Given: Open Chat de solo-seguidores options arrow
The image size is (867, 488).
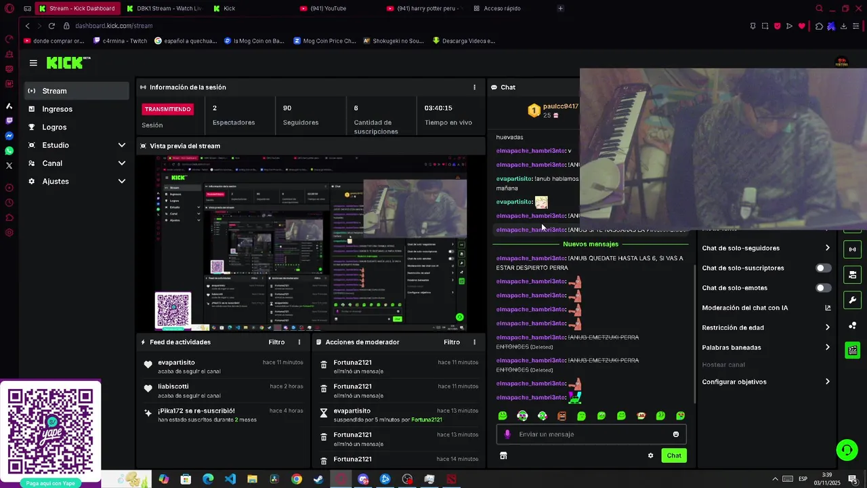Looking at the screenshot, I should [827, 248].
